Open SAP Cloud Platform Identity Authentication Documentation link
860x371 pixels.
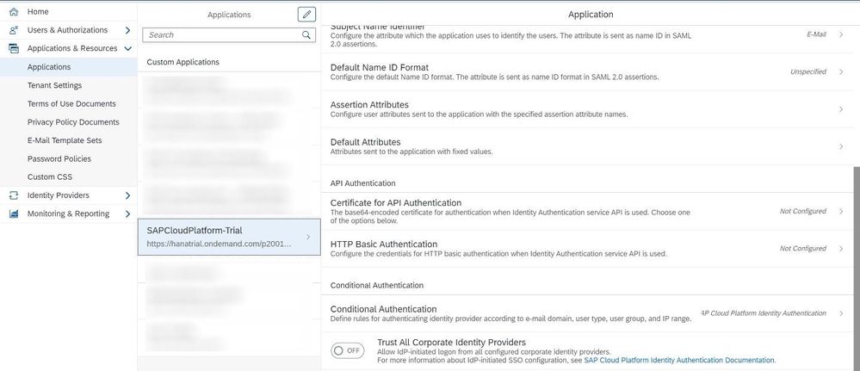coord(679,360)
